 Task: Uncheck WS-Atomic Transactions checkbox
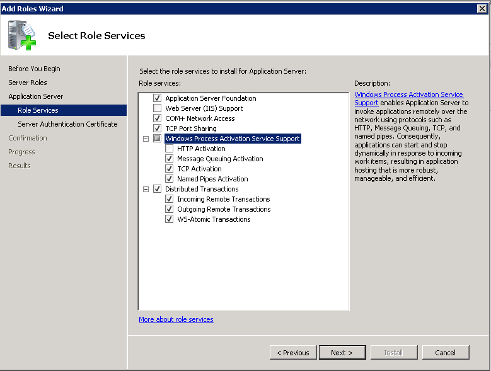169,219
